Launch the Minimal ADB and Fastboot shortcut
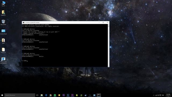This screenshot has width=172, height=97. (3, 61)
